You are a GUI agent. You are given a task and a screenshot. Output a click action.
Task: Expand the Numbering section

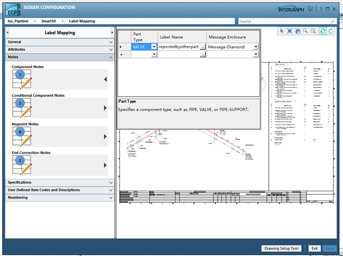click(x=60, y=198)
